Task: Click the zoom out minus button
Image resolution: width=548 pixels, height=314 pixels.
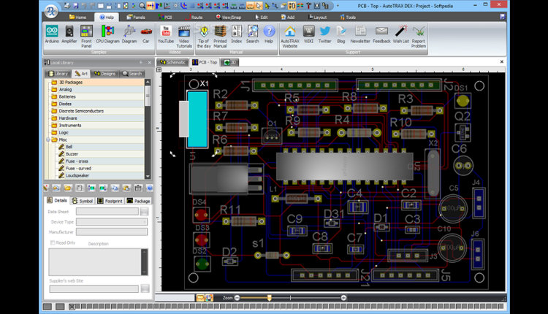Action: coord(237,298)
